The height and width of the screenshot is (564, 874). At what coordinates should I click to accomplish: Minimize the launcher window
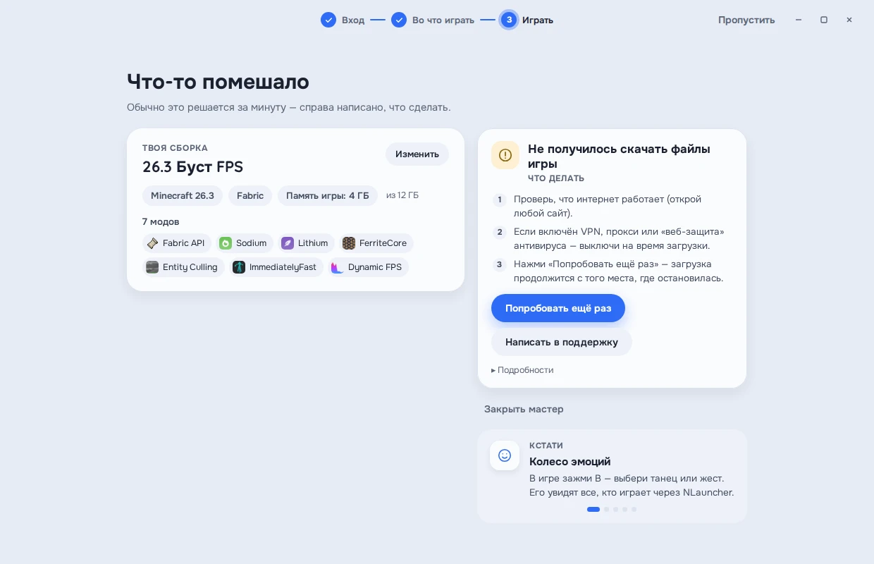coord(799,20)
